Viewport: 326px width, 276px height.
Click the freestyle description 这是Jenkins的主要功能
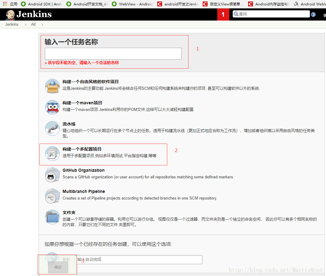(x=161, y=88)
